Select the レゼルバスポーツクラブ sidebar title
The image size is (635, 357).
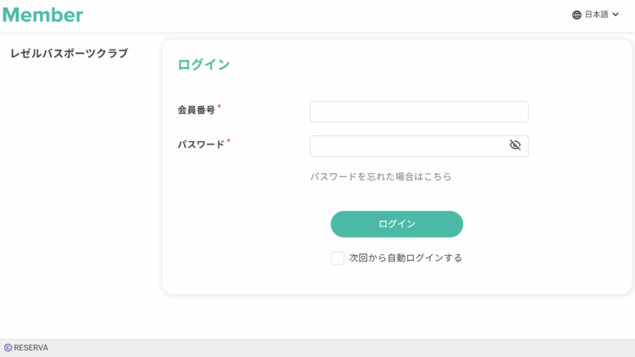pyautogui.click(x=70, y=53)
